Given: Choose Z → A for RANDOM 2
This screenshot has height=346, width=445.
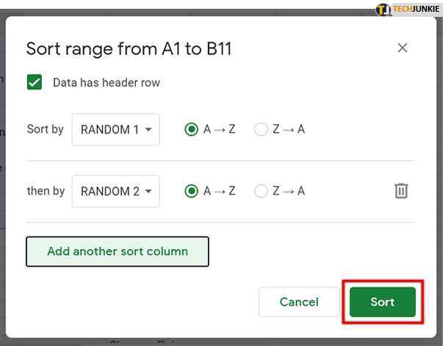Looking at the screenshot, I should (x=261, y=191).
